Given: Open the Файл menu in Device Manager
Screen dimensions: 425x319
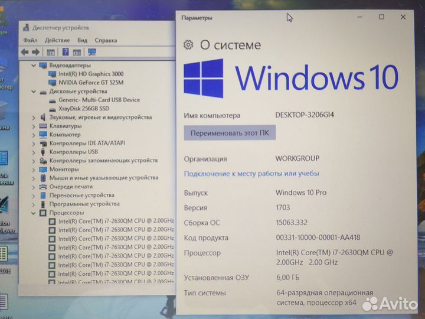Looking at the screenshot, I should [30, 40].
